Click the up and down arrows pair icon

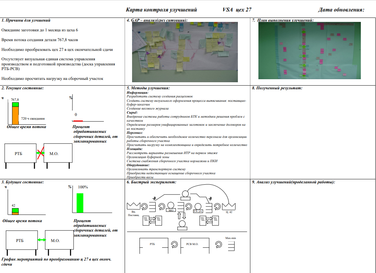[x=182, y=216]
